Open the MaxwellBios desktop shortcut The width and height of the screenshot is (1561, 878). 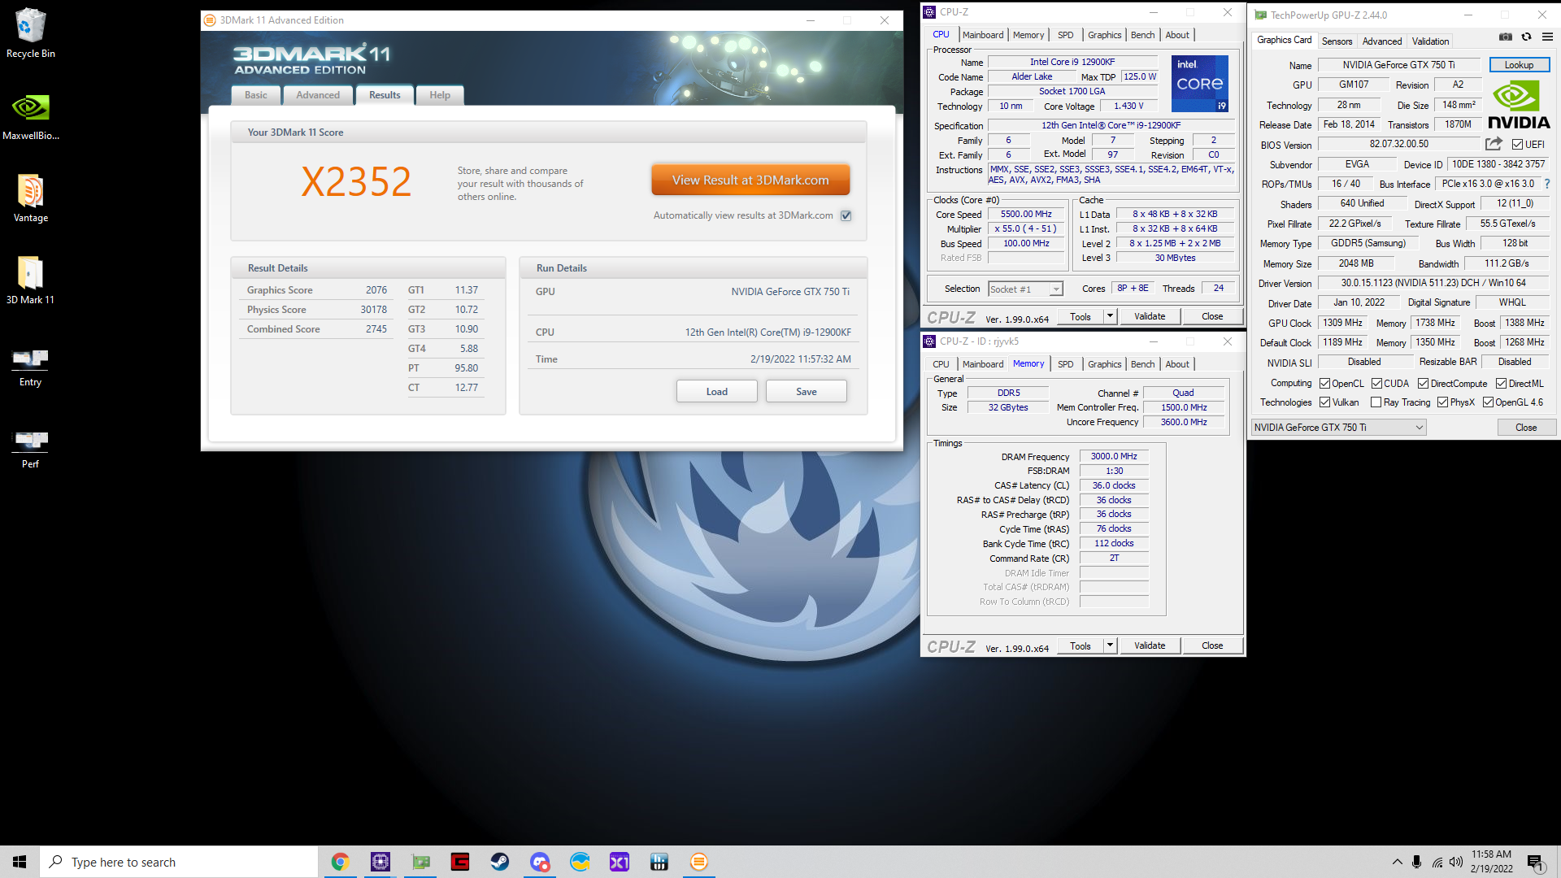tap(30, 116)
